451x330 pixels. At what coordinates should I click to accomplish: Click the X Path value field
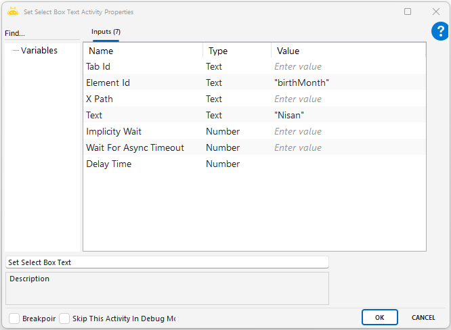(x=348, y=99)
